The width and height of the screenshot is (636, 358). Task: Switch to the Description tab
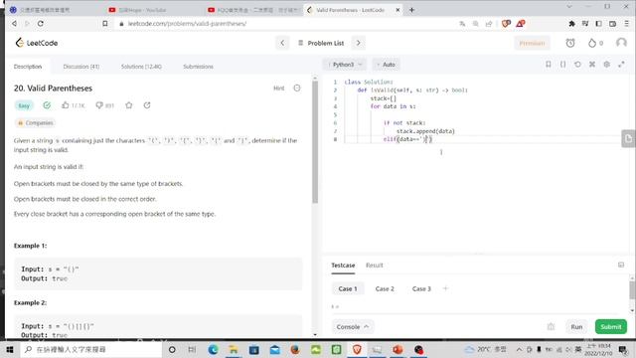(x=28, y=67)
